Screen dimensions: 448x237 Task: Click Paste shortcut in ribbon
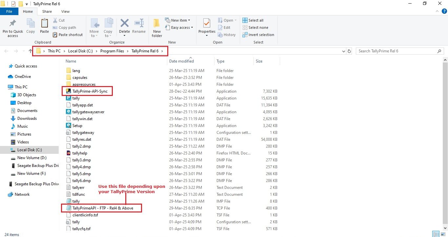(x=68, y=35)
